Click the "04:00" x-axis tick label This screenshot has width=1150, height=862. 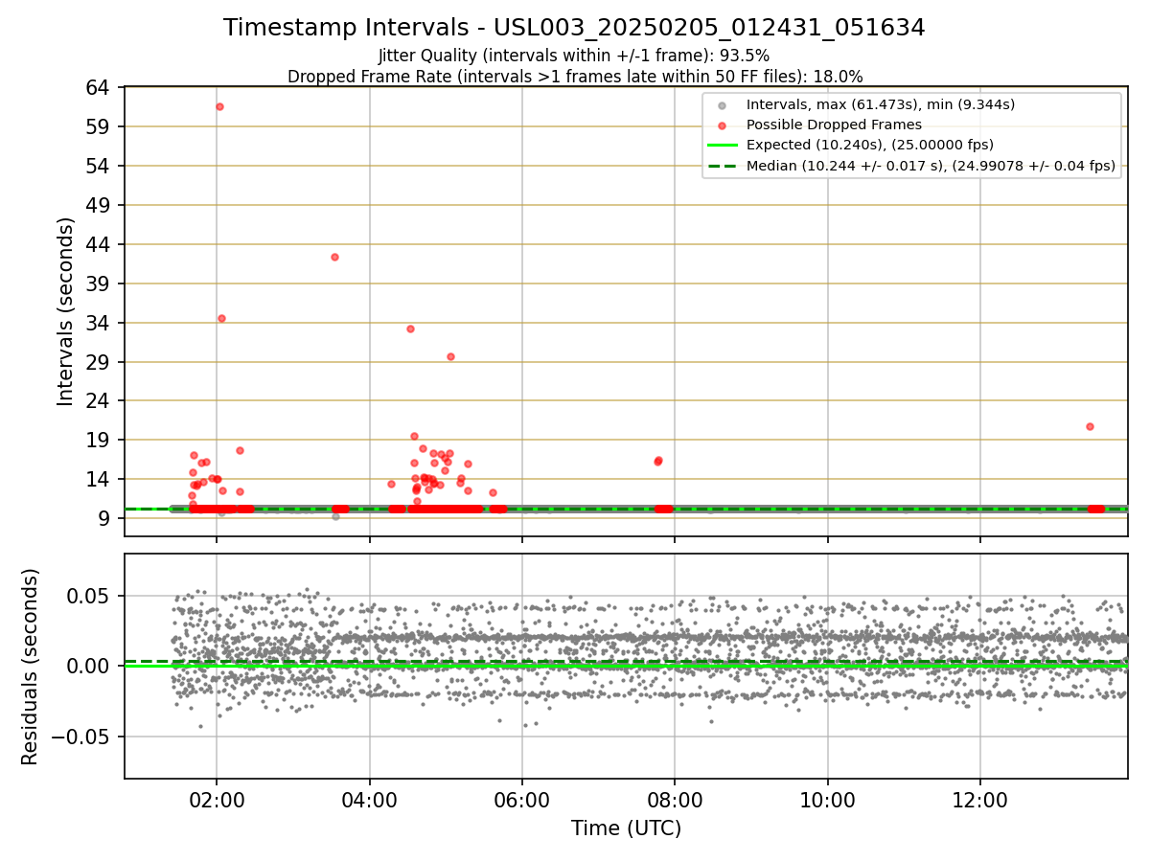[x=370, y=799]
